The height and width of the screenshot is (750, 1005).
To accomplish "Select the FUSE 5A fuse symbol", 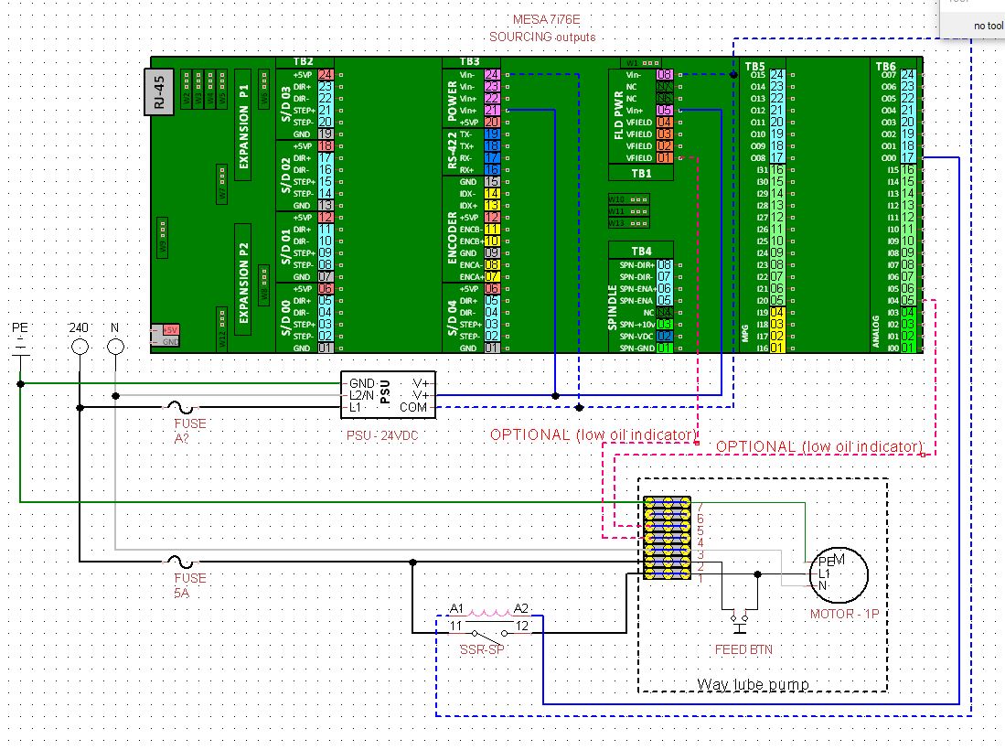I will pos(181,562).
